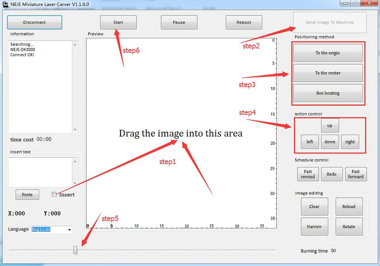Click Insert text box scroll-up arrow
Viewport: 380px width, 266px height.
click(x=75, y=161)
